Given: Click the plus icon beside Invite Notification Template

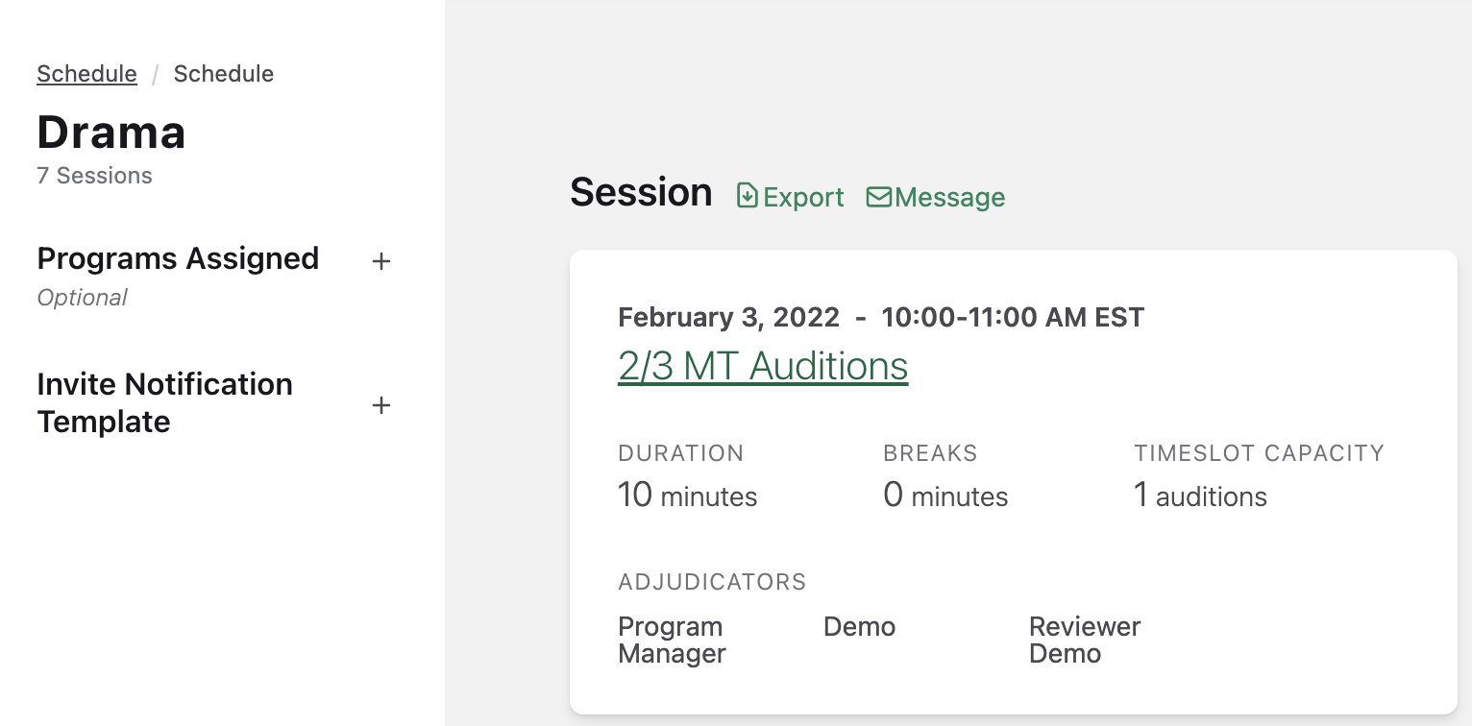Looking at the screenshot, I should [381, 405].
